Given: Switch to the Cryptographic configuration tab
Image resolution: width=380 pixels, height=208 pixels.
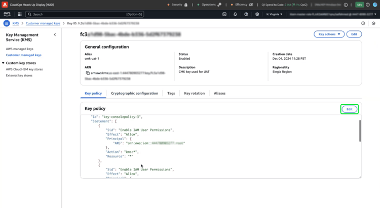Looking at the screenshot, I should coord(134,93).
